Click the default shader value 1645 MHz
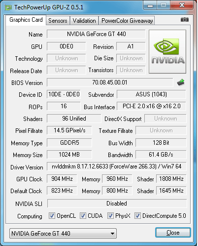The image size is (198, 246). pos(171,191)
